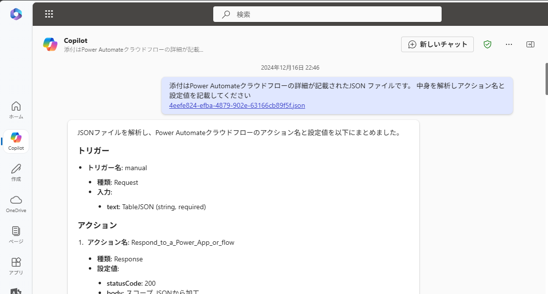This screenshot has height=294, width=548.
Task: Start a new chat with 新しいチャット
Action: click(x=437, y=44)
